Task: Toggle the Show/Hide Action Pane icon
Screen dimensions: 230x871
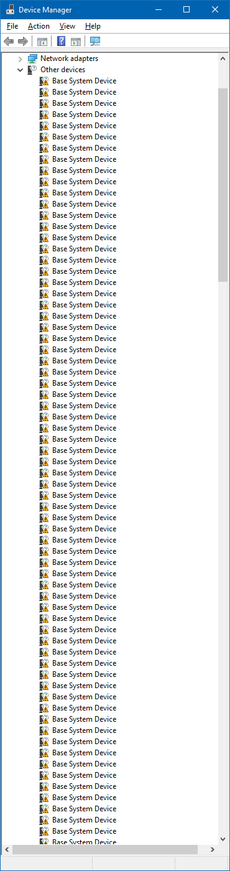Action: (x=76, y=42)
